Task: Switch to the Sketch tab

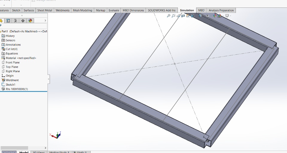Action: coord(16,10)
